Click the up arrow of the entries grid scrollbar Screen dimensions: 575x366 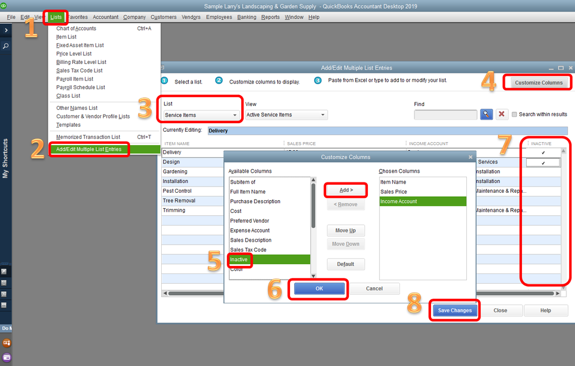[x=563, y=151]
